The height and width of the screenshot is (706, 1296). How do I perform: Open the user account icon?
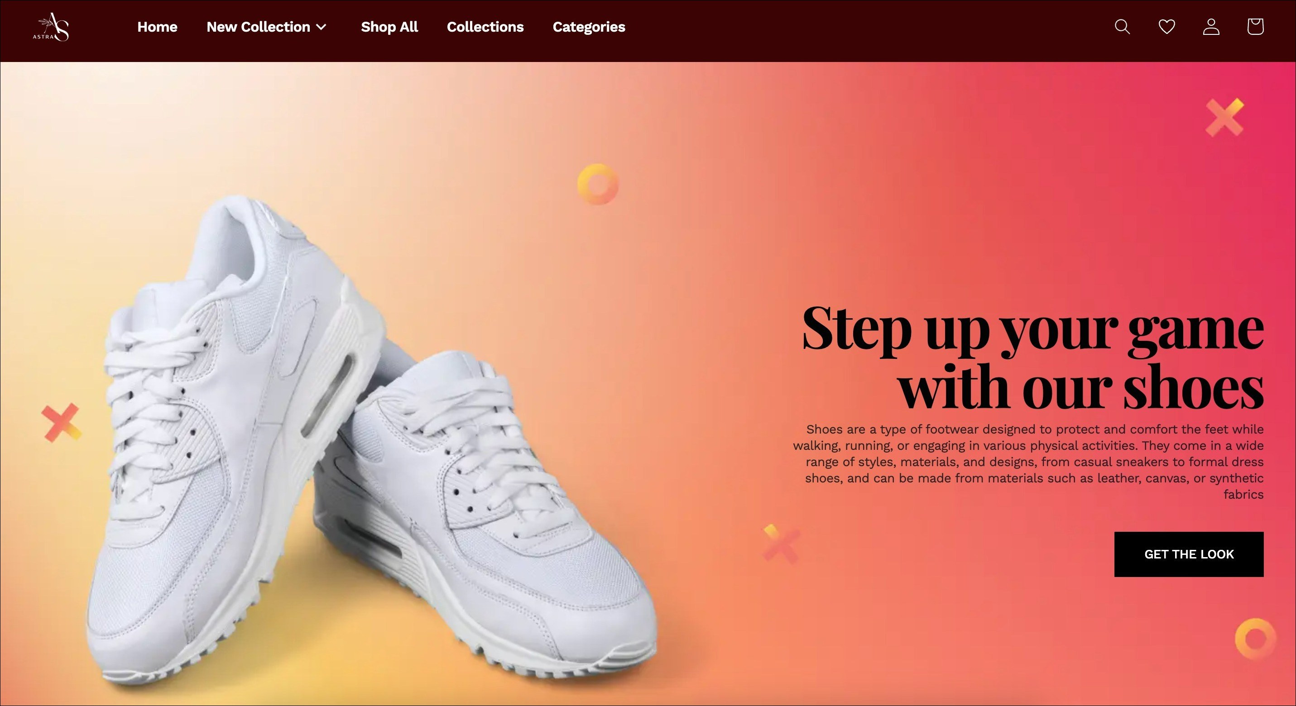point(1210,27)
